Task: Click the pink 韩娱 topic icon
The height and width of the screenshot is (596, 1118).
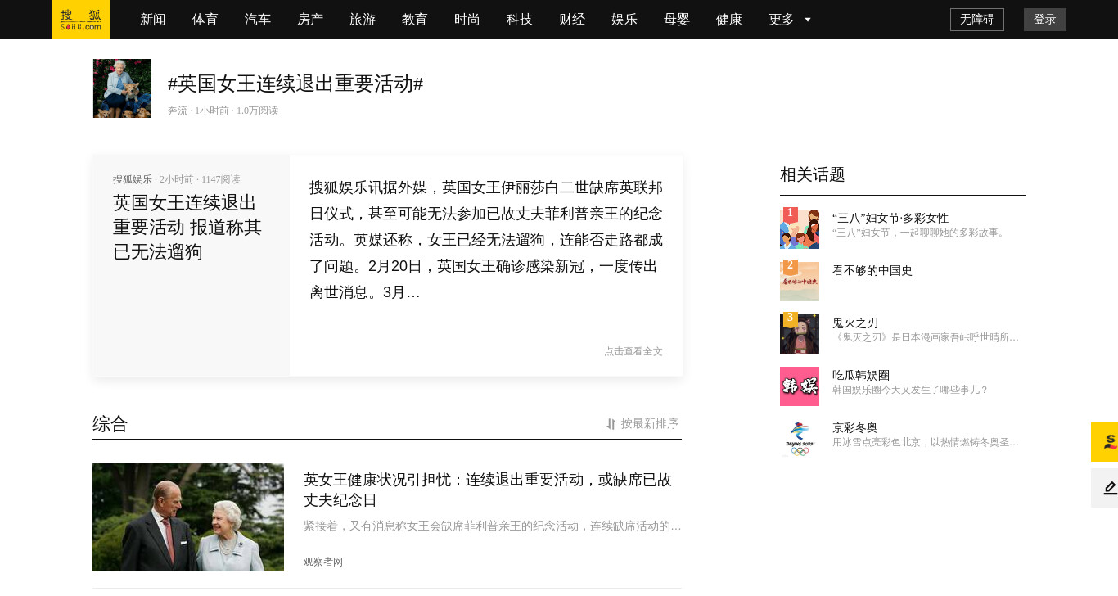Action: tap(800, 386)
